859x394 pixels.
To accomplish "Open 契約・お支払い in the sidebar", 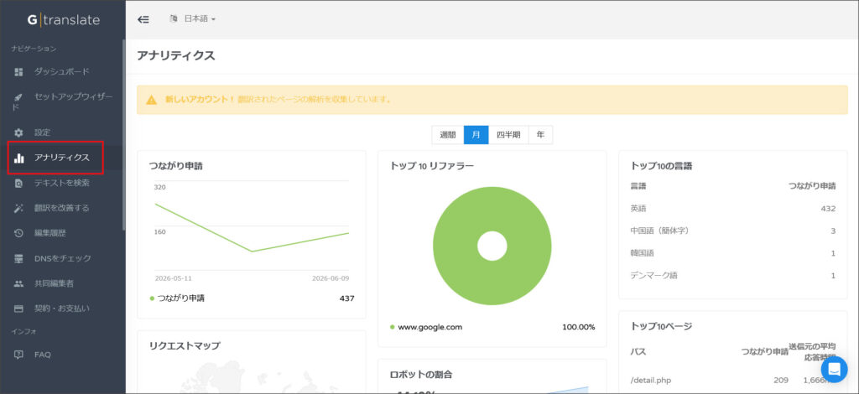I will 62,308.
